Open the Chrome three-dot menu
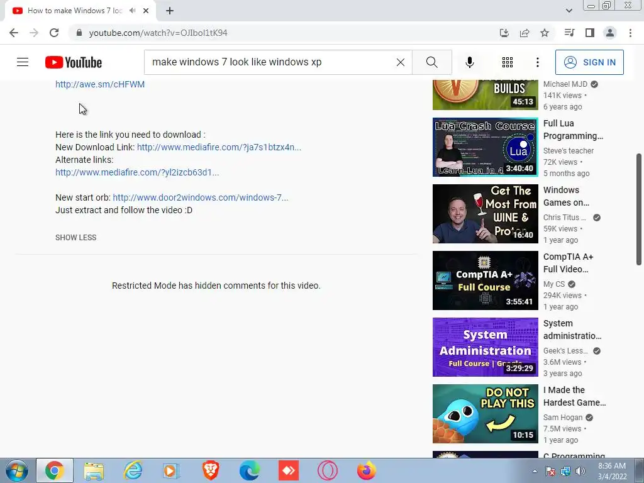This screenshot has height=483, width=644. click(630, 33)
